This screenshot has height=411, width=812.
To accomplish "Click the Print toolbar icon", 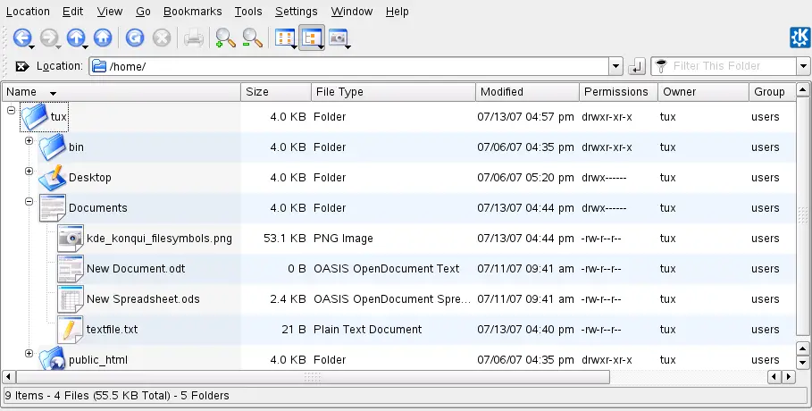I will pos(193,38).
